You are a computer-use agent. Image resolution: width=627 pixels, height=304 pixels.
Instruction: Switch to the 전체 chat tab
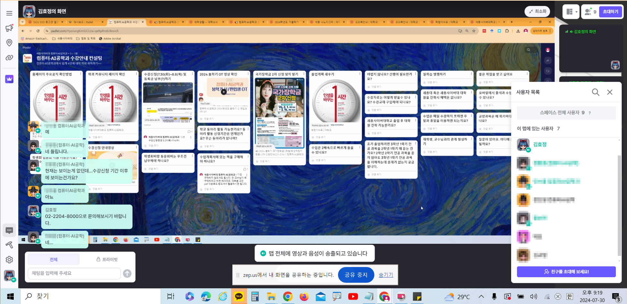(x=54, y=259)
